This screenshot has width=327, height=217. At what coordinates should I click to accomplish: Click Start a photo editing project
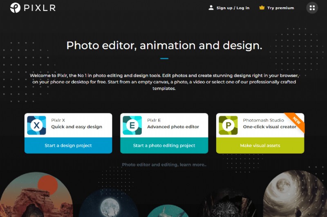(x=164, y=146)
